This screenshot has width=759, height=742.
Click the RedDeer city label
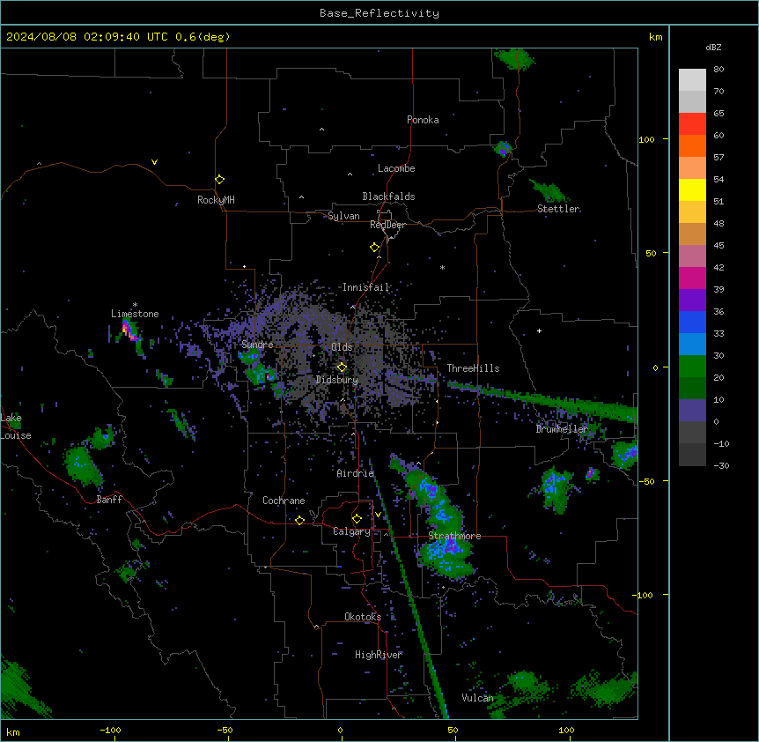click(x=387, y=225)
